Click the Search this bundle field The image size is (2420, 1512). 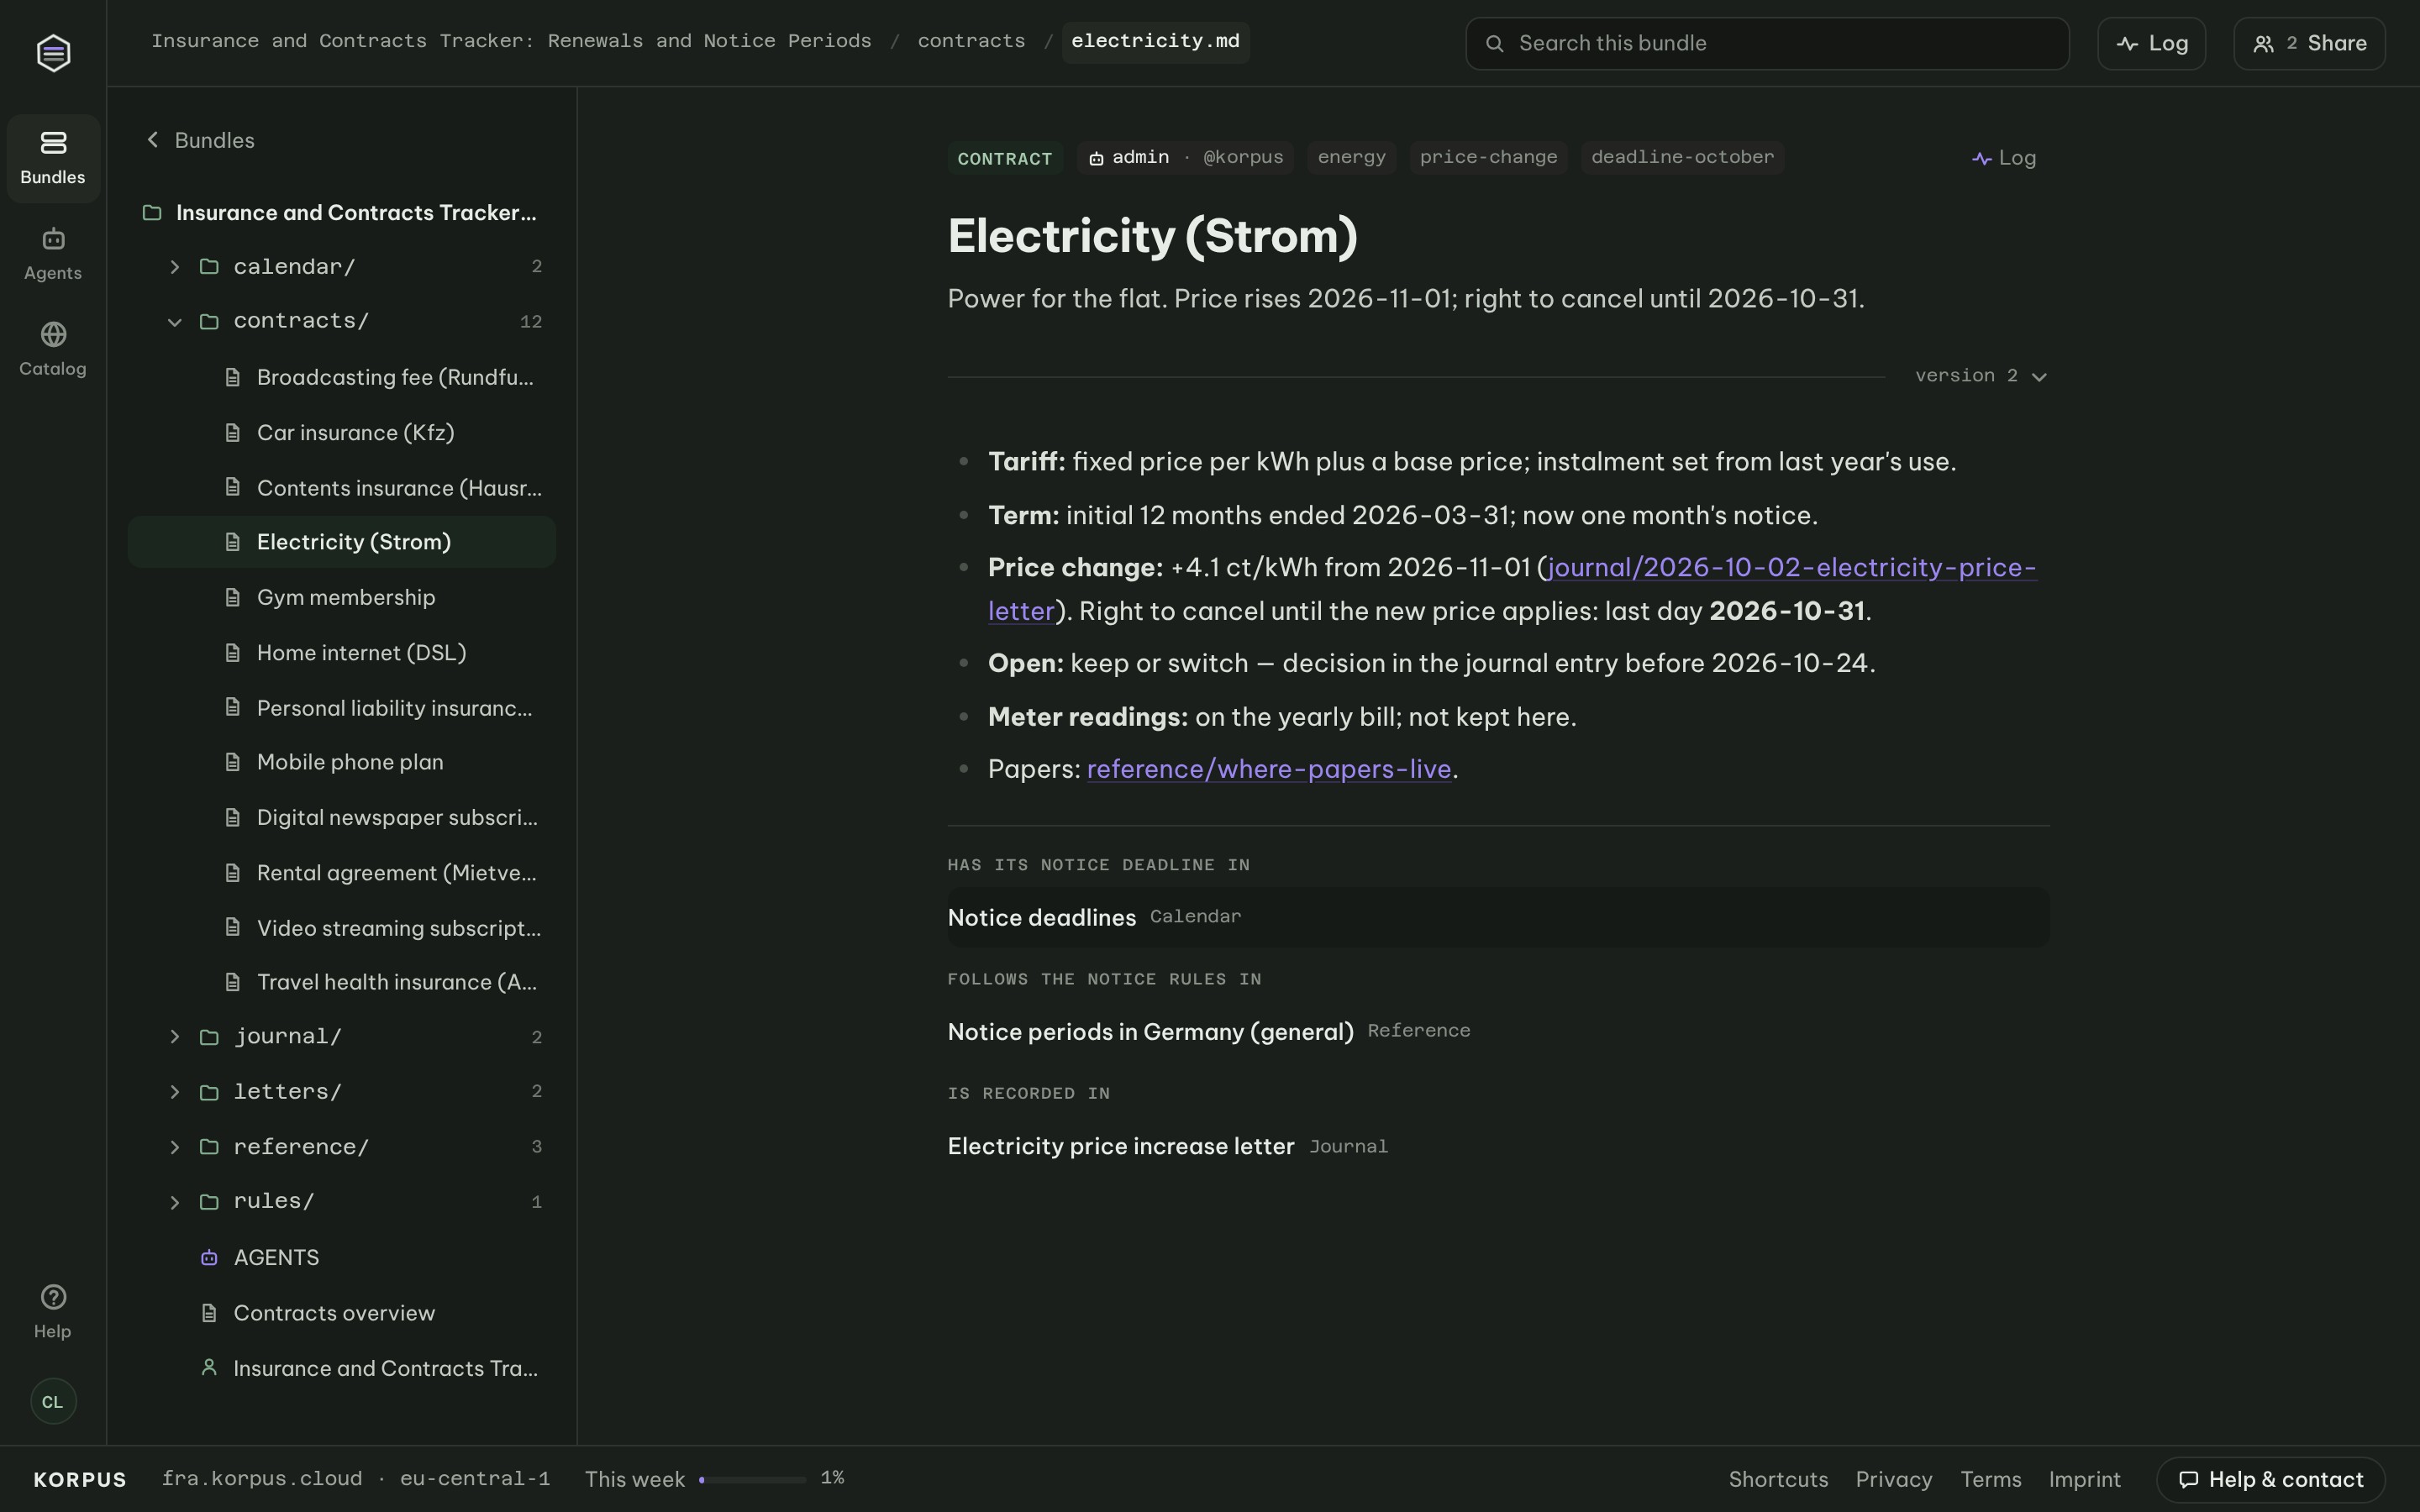pos(1767,43)
